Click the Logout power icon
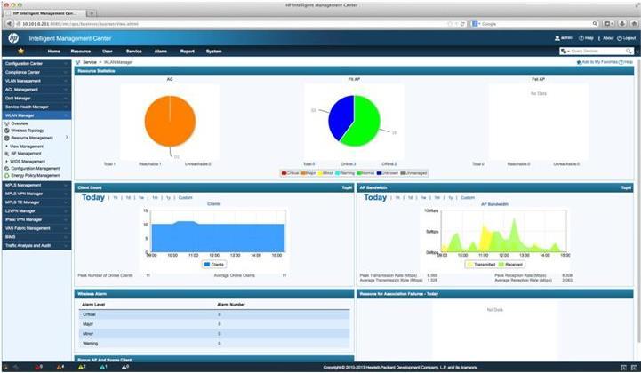The height and width of the screenshot is (373, 641). click(x=620, y=38)
